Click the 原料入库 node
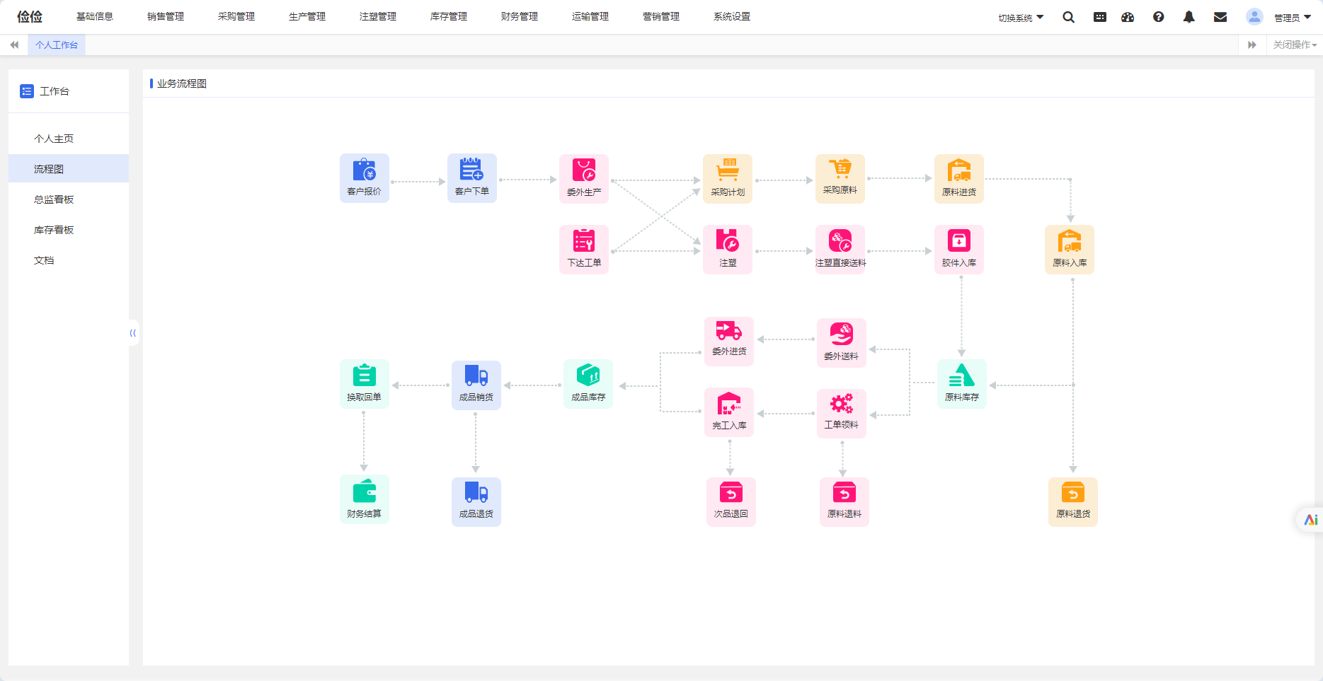Image resolution: width=1323 pixels, height=681 pixels. pyautogui.click(x=1070, y=250)
